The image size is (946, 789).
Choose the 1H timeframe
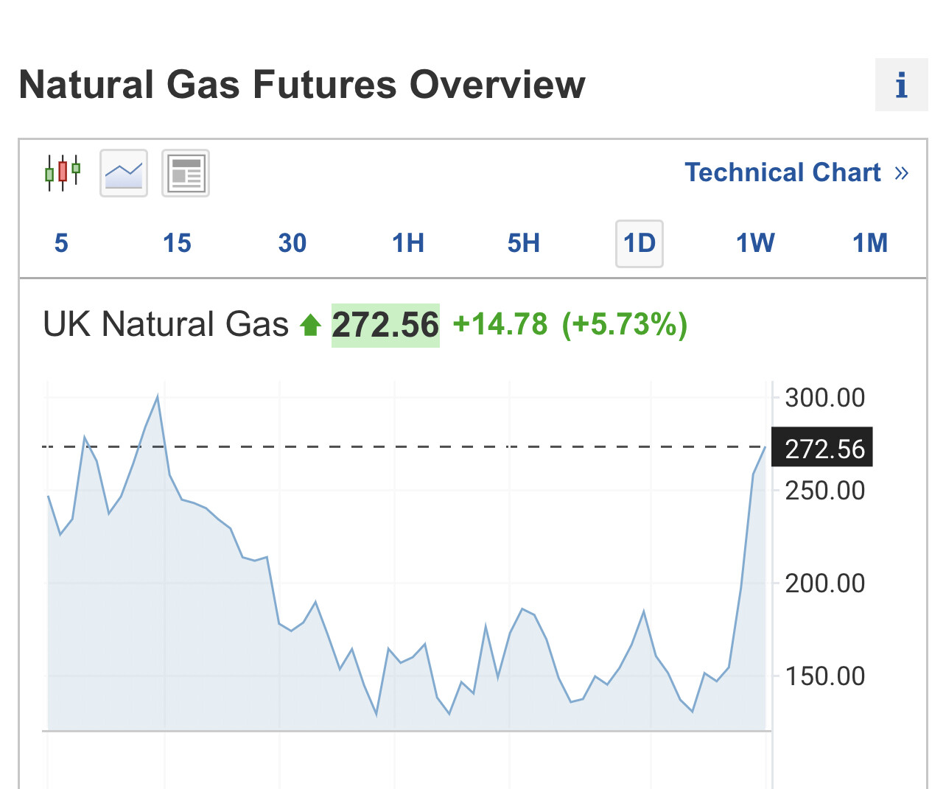pos(408,243)
